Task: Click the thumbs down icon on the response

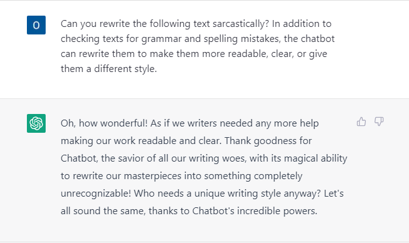Action: point(379,121)
